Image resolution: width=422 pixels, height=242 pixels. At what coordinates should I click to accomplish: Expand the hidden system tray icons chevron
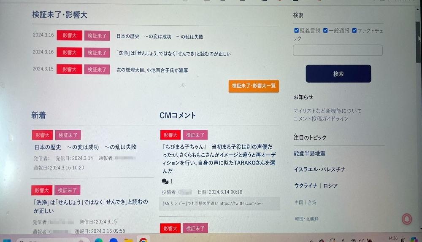(x=311, y=241)
